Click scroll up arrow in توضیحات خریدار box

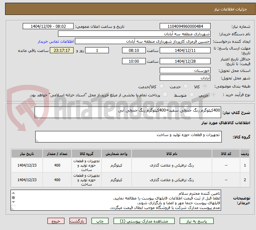pyautogui.click(x=13, y=193)
